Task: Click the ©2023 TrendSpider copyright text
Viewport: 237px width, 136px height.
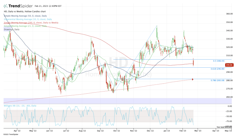Action: 11,134
